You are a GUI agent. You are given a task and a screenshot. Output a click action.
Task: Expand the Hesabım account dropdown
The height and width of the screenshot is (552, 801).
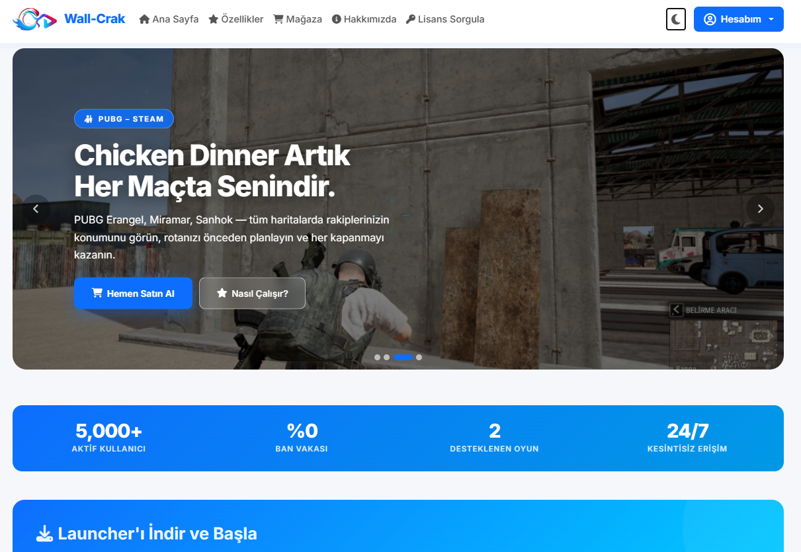[x=739, y=19]
